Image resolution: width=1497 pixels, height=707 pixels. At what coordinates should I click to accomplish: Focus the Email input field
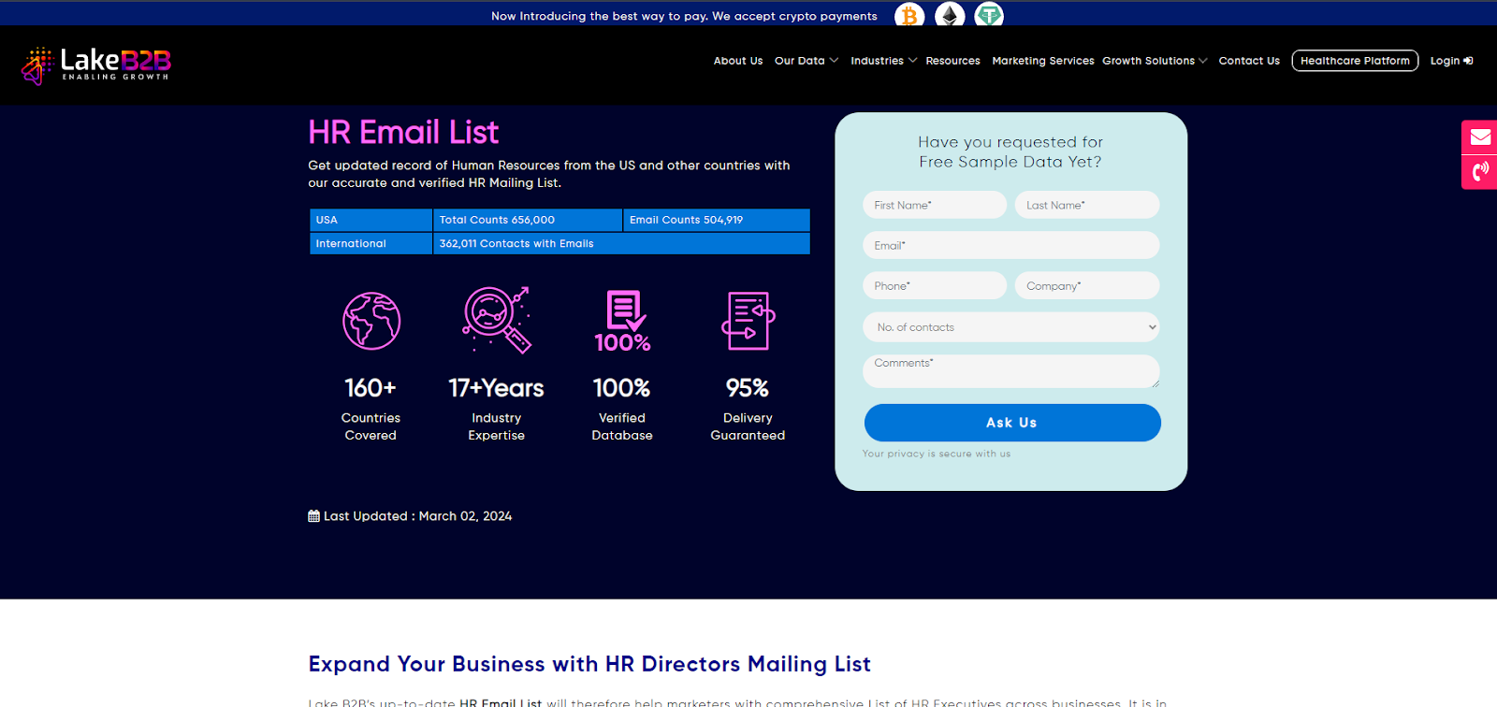click(x=1011, y=245)
